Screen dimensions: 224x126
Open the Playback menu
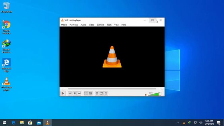pos(74,25)
